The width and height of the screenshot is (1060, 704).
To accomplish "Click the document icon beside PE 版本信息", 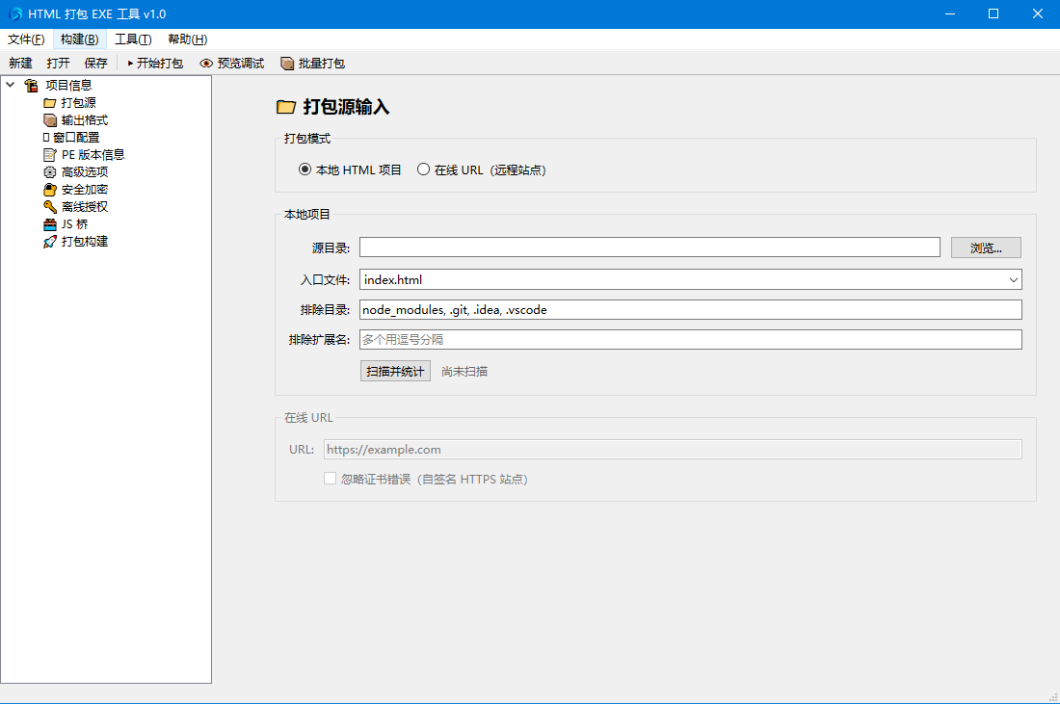I will pyautogui.click(x=49, y=155).
